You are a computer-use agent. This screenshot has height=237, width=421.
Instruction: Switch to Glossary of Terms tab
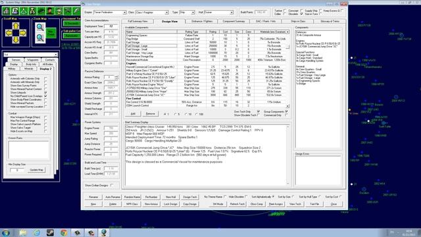(330, 21)
